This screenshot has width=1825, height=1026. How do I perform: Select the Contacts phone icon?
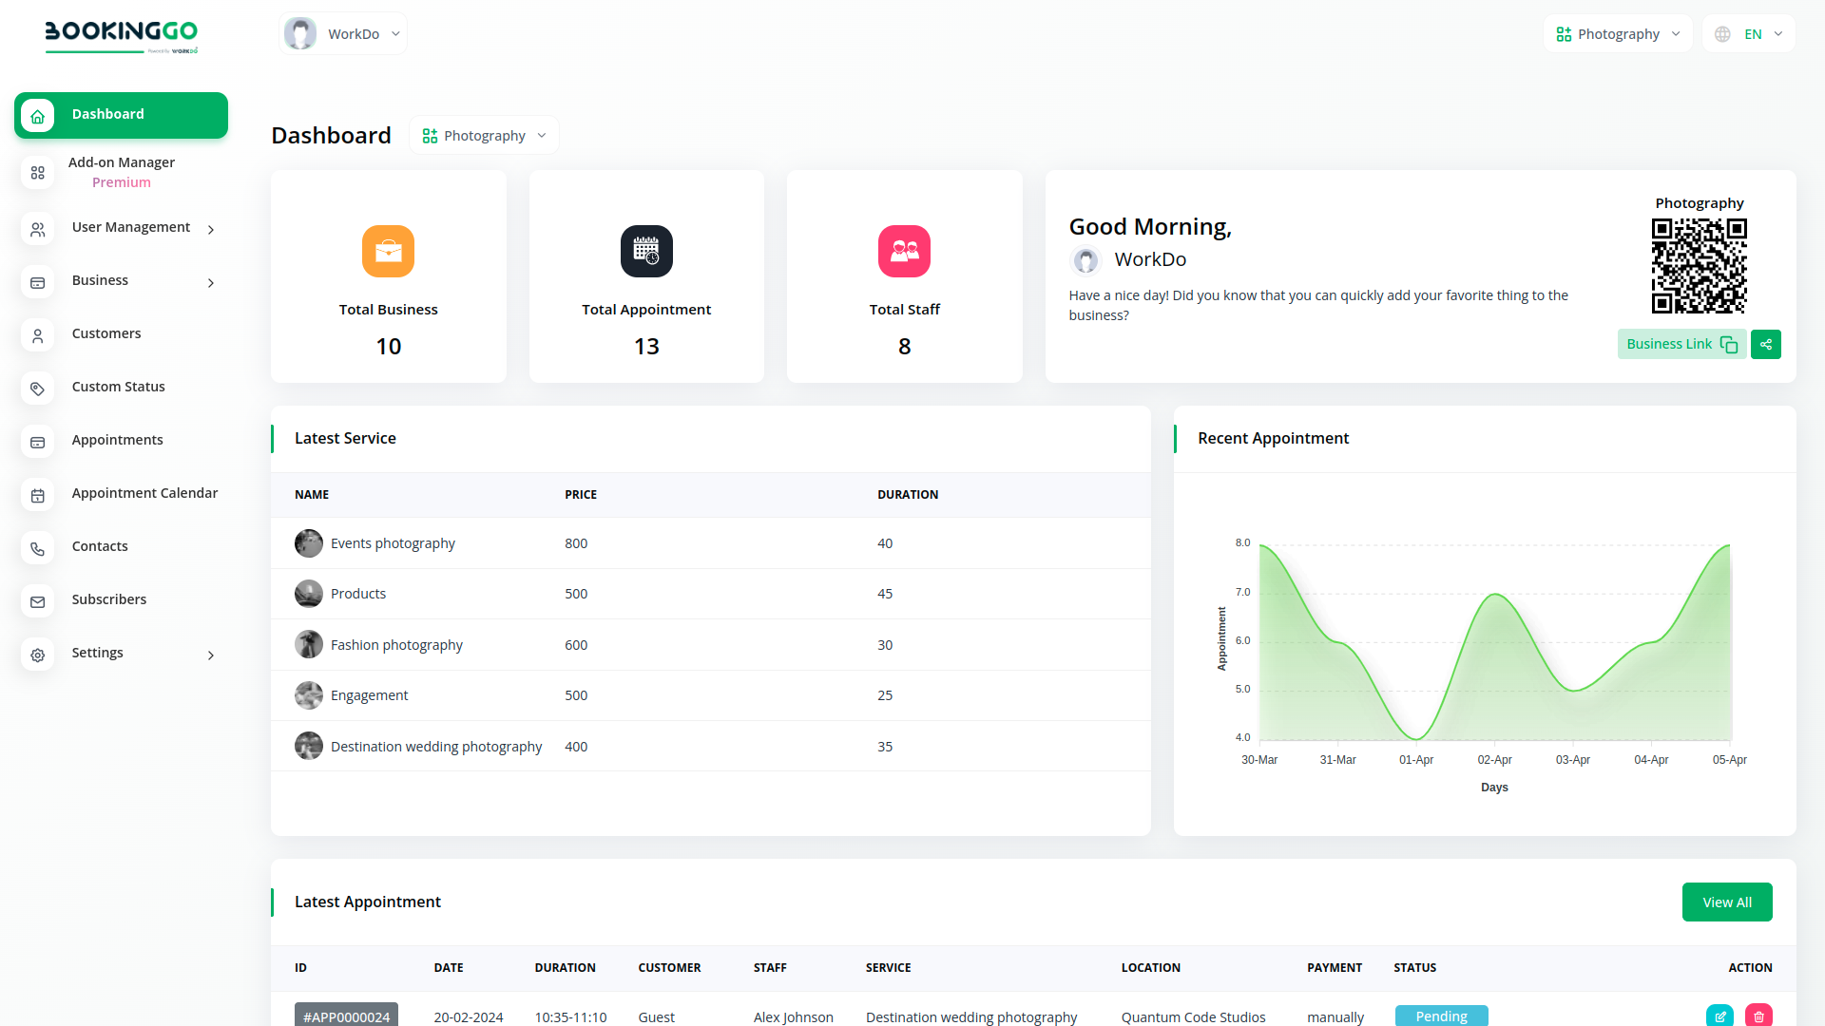[x=37, y=548]
